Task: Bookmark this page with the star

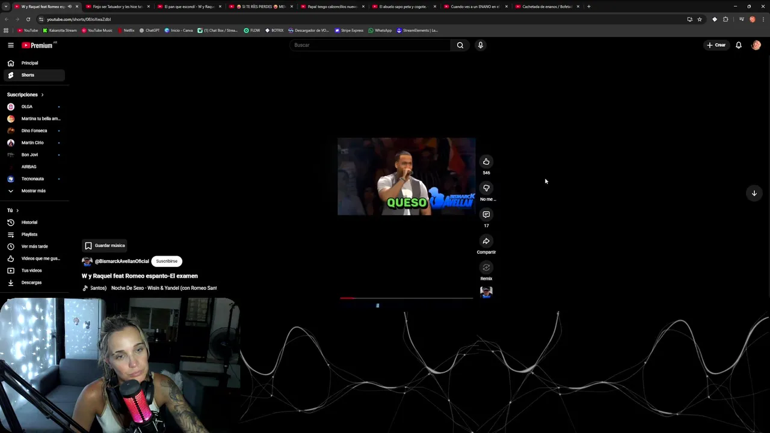Action: tap(700, 19)
